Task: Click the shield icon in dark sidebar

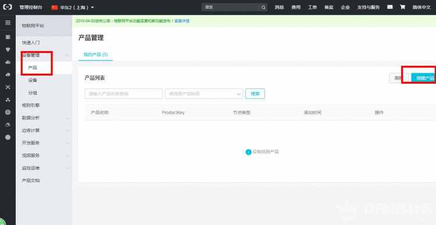Action: click(8, 49)
